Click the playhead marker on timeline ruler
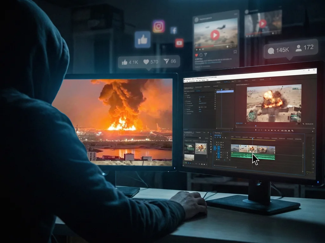This screenshot has height=243, width=325. 253,138
